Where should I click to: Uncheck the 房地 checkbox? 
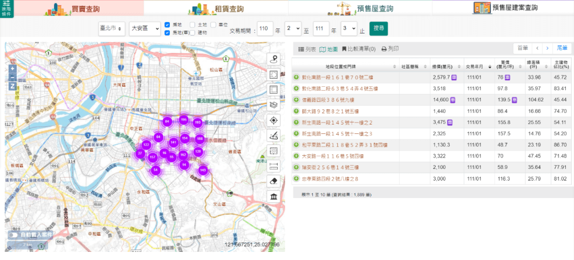pos(168,25)
